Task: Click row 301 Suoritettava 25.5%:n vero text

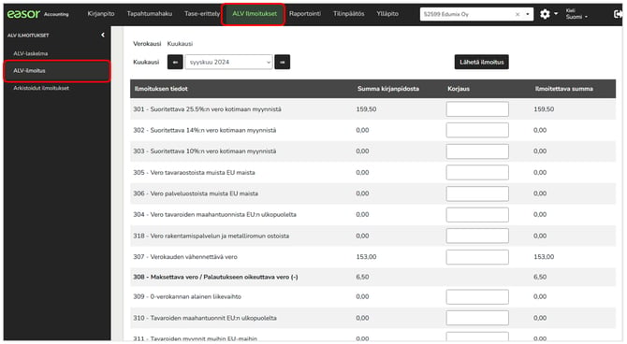Action: tap(207, 109)
